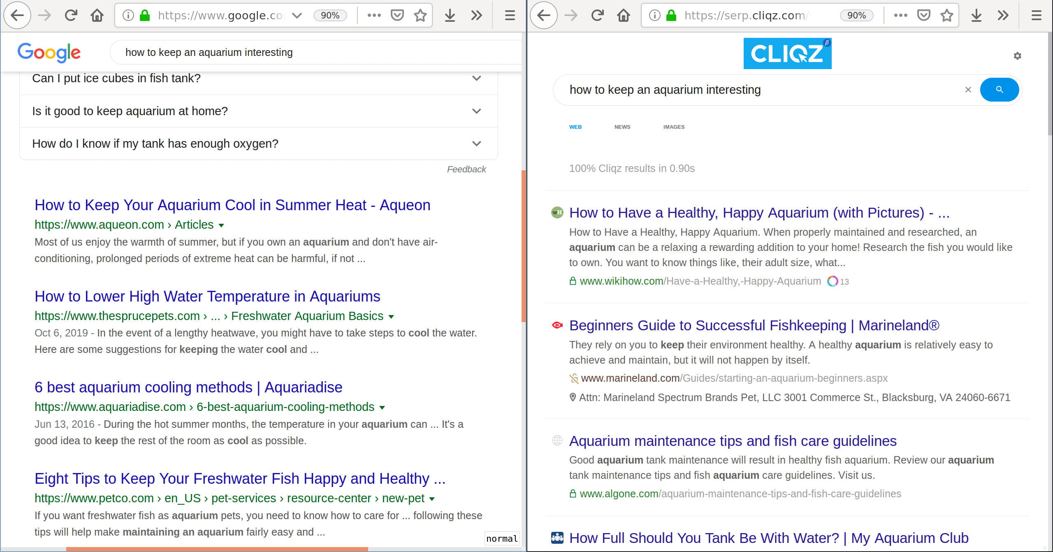
Task: Show site information in the Google window
Action: pos(128,16)
